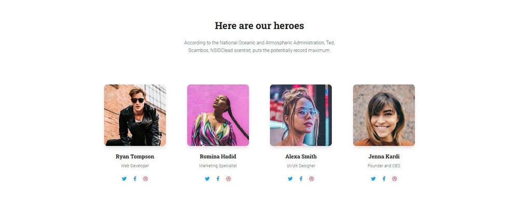
Task: Visit Alexa Smith's Dribbble icon
Action: click(311, 179)
